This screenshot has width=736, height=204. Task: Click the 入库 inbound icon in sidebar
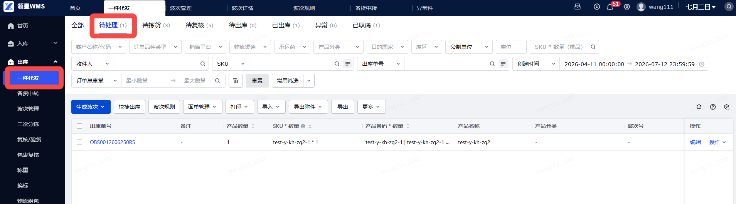tap(11, 43)
